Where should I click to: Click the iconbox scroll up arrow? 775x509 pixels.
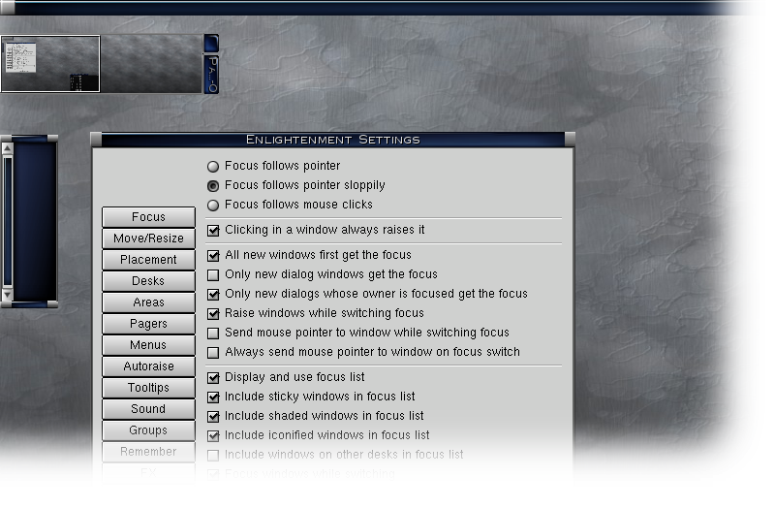click(x=7, y=148)
